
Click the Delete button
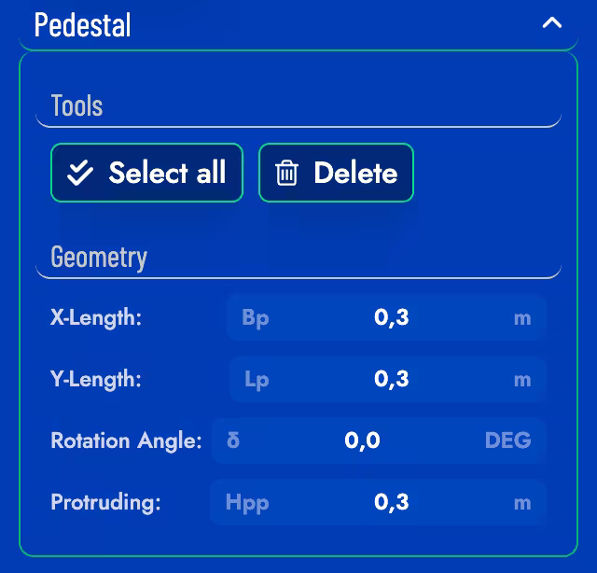tap(336, 173)
